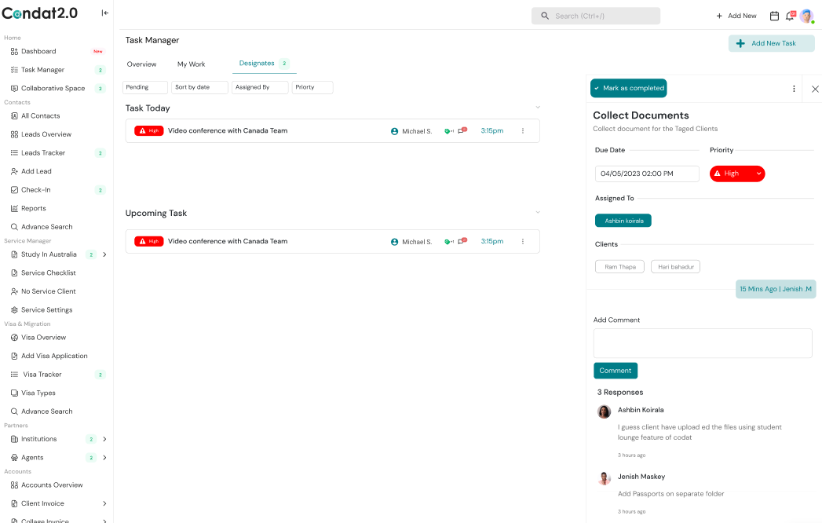Switch to the Overview tab

tap(141, 64)
